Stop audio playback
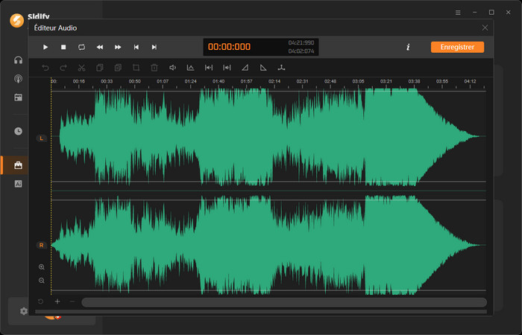This screenshot has height=335, width=522. point(63,47)
